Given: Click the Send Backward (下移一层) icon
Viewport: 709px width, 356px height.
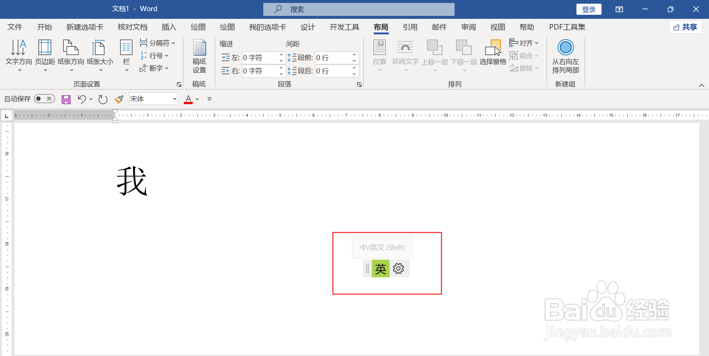Looking at the screenshot, I should pyautogui.click(x=464, y=47).
